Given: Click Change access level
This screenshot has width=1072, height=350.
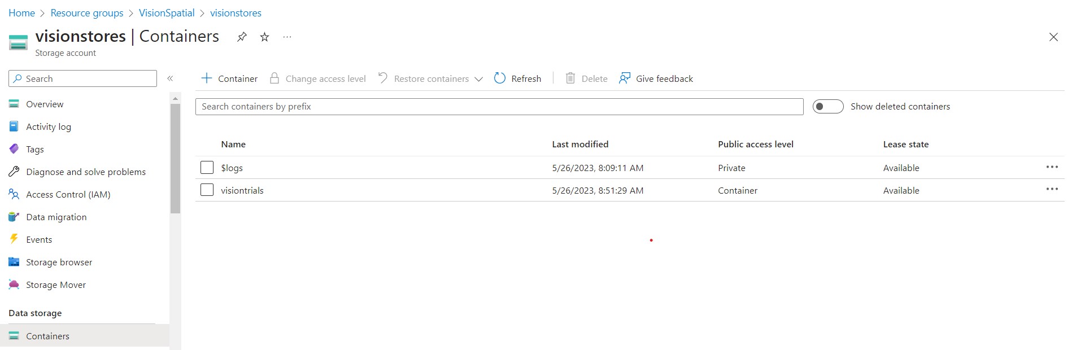Looking at the screenshot, I should [317, 78].
